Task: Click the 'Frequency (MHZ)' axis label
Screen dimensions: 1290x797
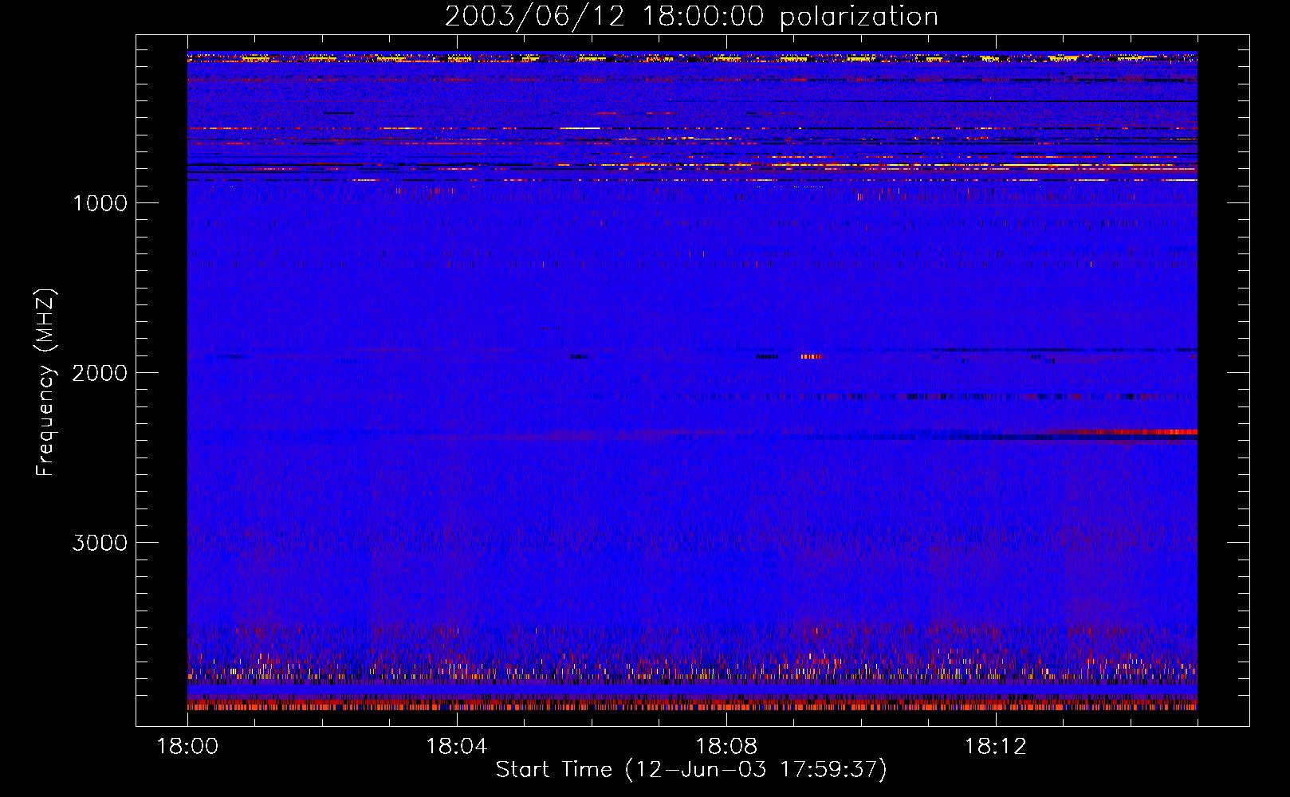Action: coord(45,383)
